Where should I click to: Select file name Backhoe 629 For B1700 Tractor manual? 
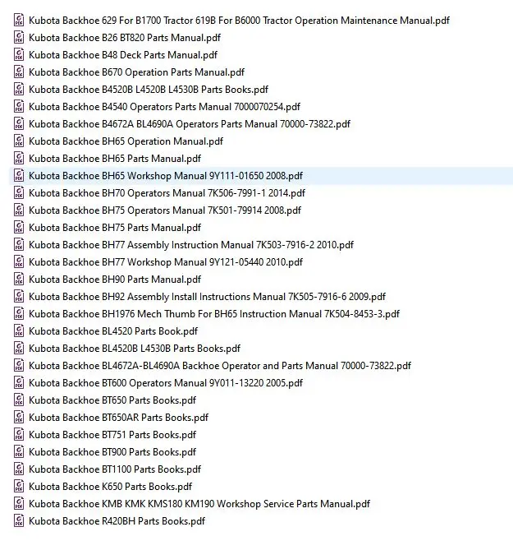[239, 21]
